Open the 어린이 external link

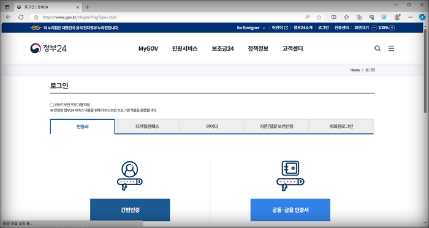279,28
